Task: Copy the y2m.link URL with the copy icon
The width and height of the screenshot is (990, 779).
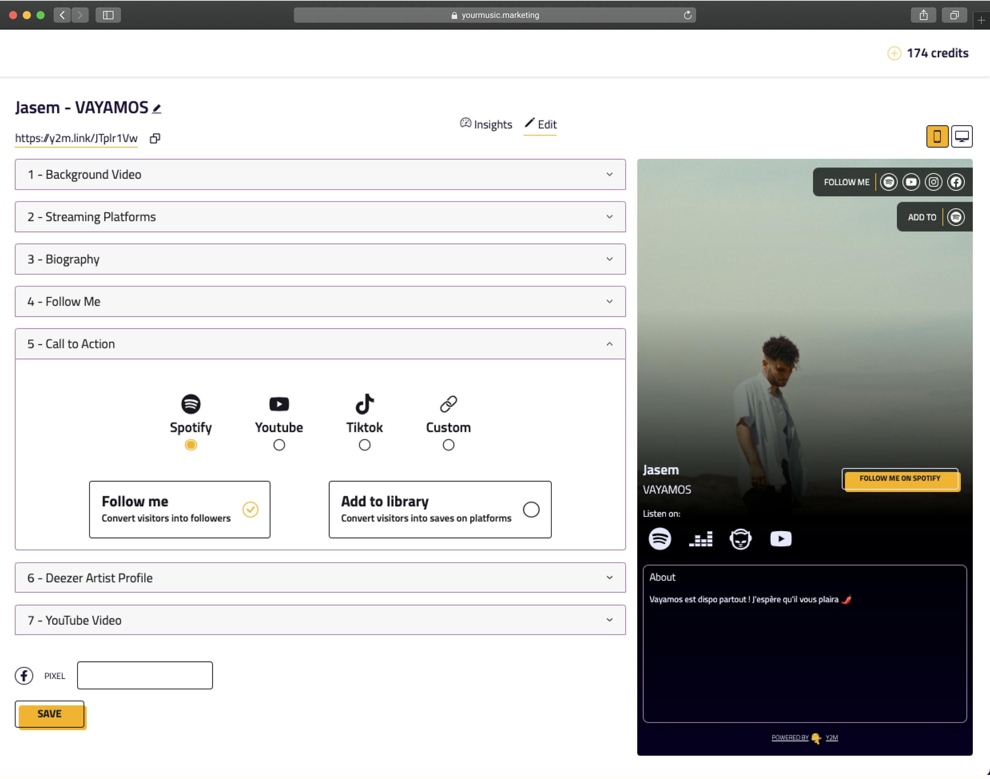Action: [155, 138]
